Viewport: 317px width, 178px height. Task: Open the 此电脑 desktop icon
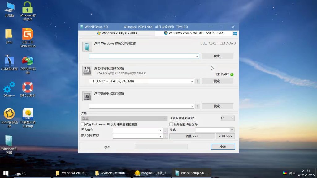click(x=9, y=10)
